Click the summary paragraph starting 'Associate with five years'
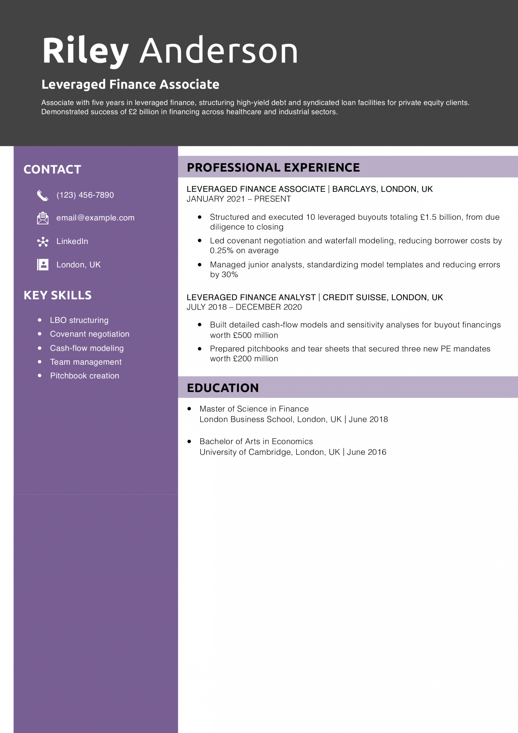This screenshot has height=733, width=518. [x=255, y=107]
